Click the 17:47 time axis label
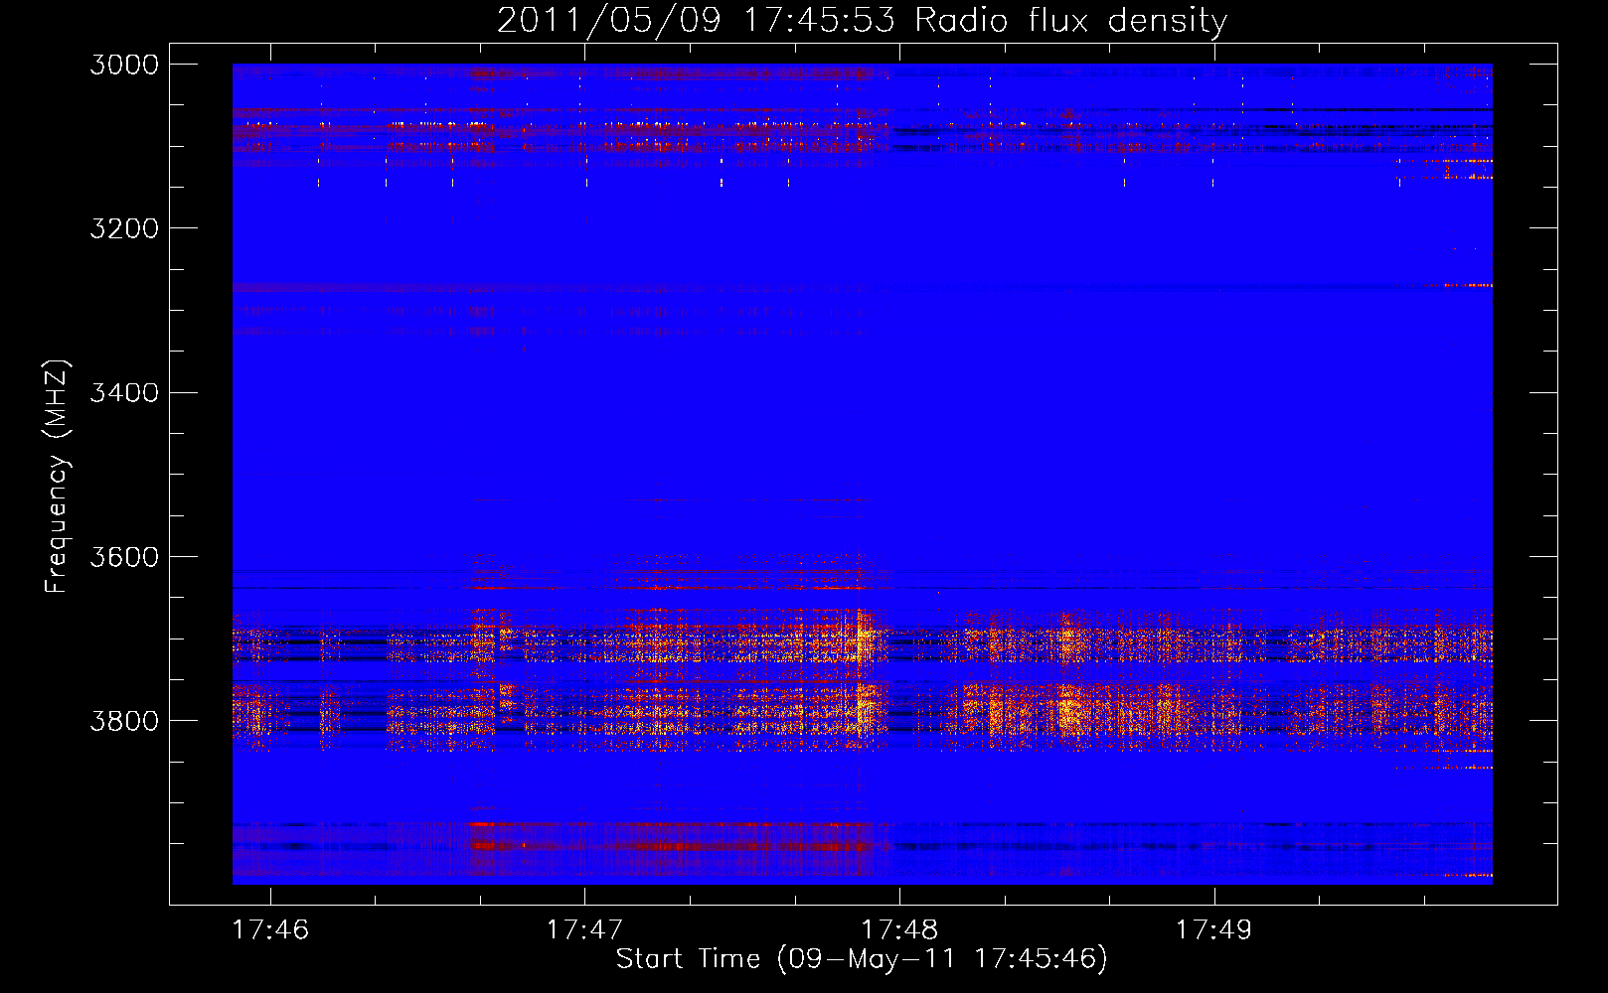1608x993 pixels. coord(584,929)
